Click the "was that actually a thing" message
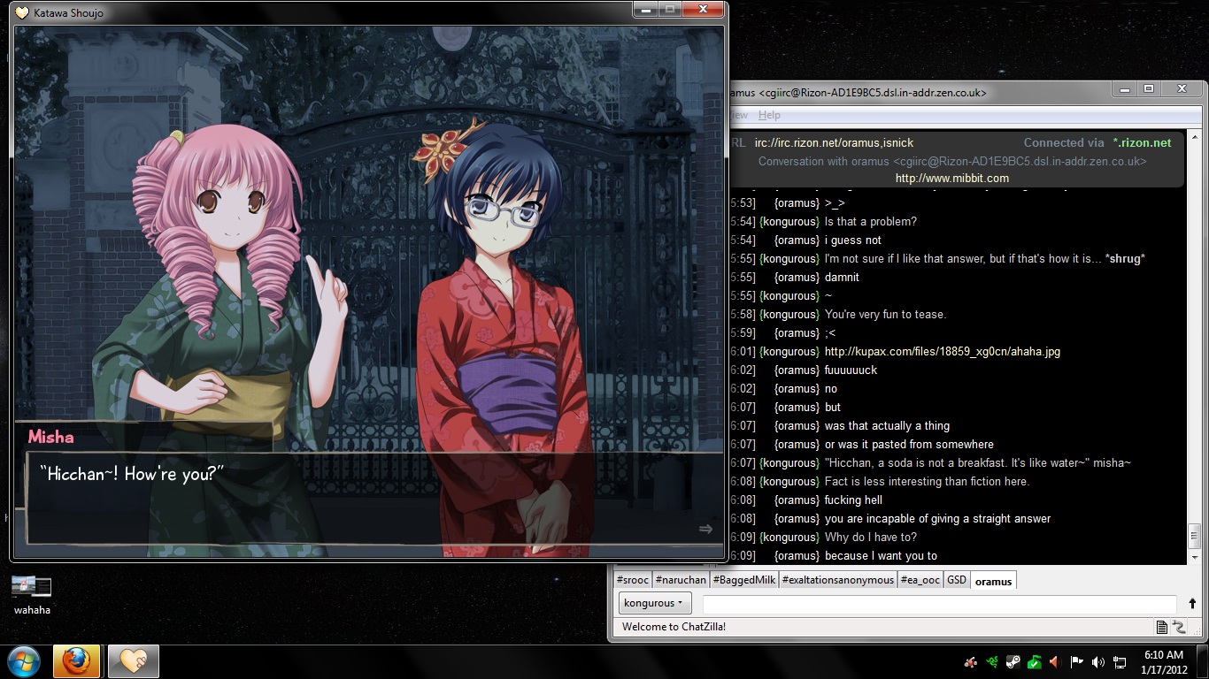The height and width of the screenshot is (679, 1209). [x=887, y=426]
